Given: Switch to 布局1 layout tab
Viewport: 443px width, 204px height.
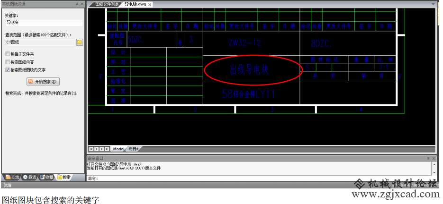Looking at the screenshot, I should click(133, 149).
